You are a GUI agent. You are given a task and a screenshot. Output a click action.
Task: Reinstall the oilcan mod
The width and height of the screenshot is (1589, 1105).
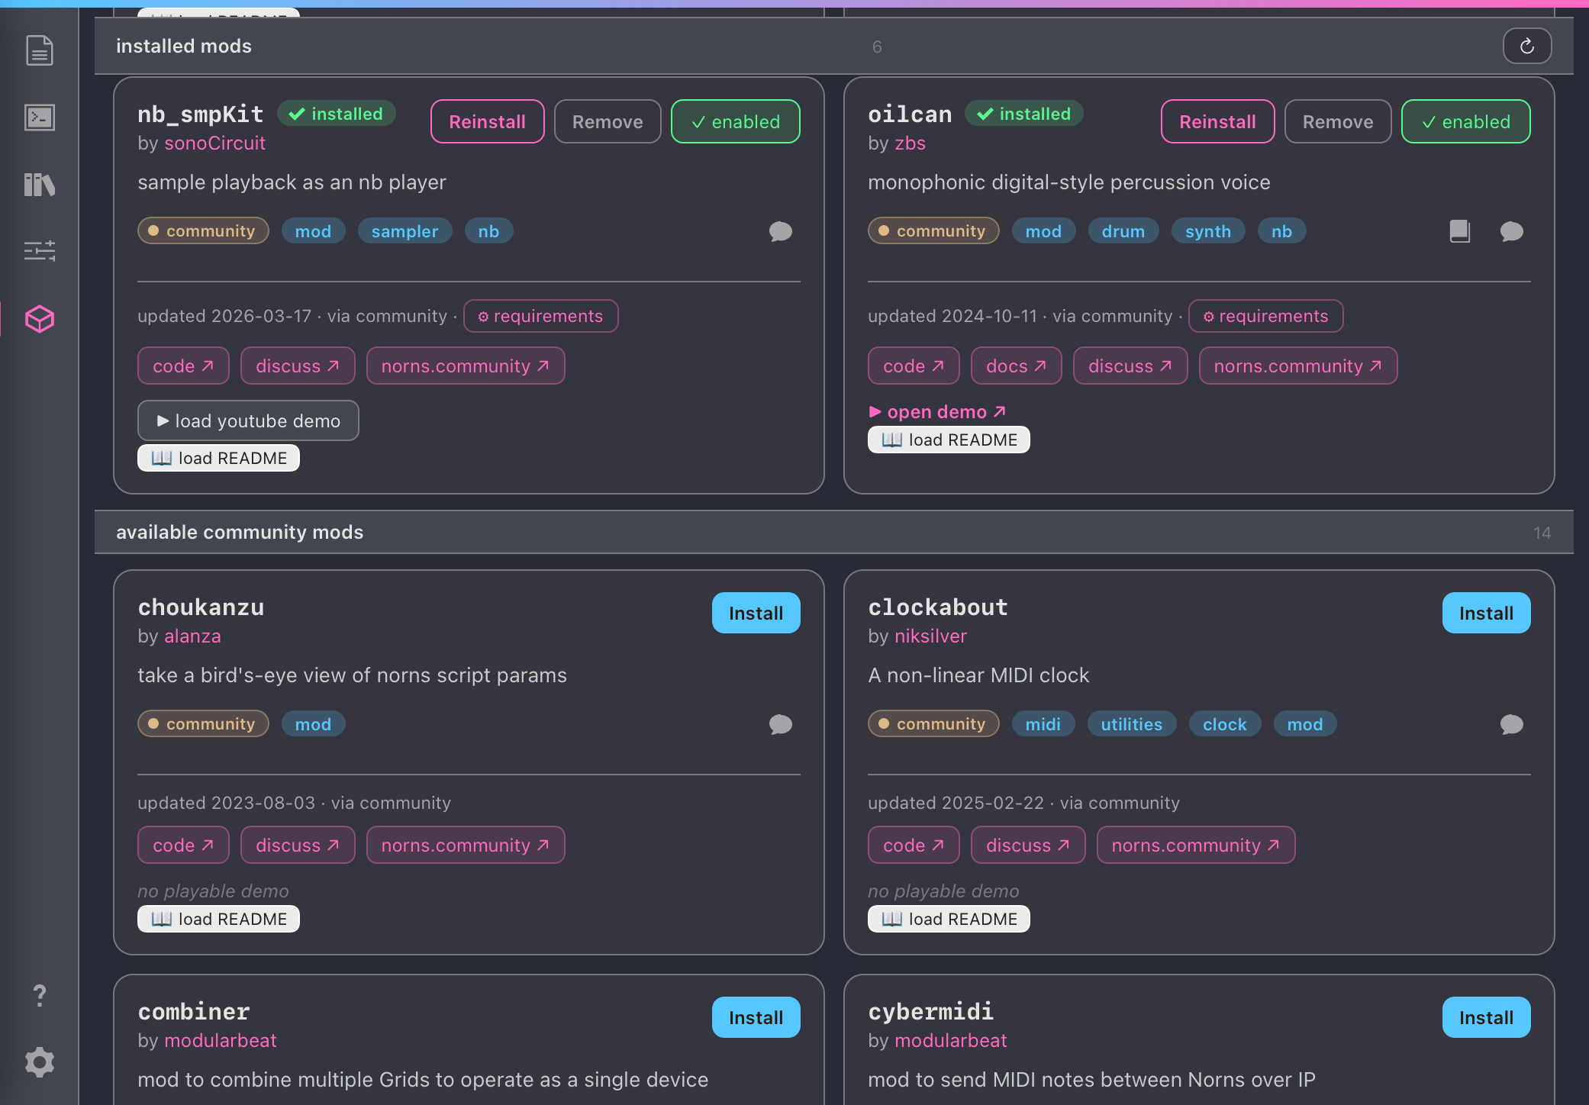pos(1218,121)
